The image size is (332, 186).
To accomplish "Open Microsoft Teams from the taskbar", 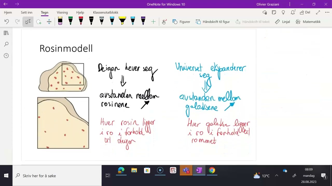I will (186, 171).
